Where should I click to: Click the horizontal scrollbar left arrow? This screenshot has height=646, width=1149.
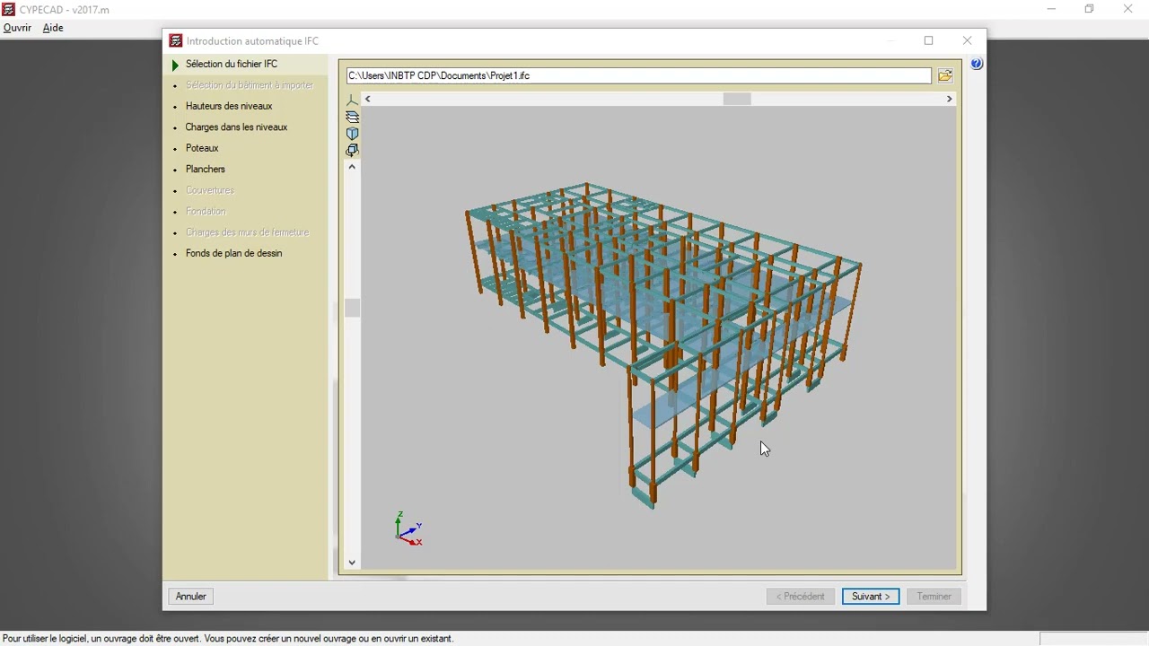coord(367,99)
